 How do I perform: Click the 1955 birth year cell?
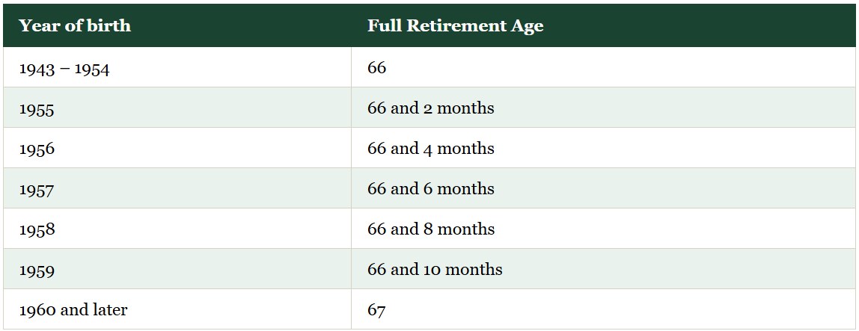[177, 108]
